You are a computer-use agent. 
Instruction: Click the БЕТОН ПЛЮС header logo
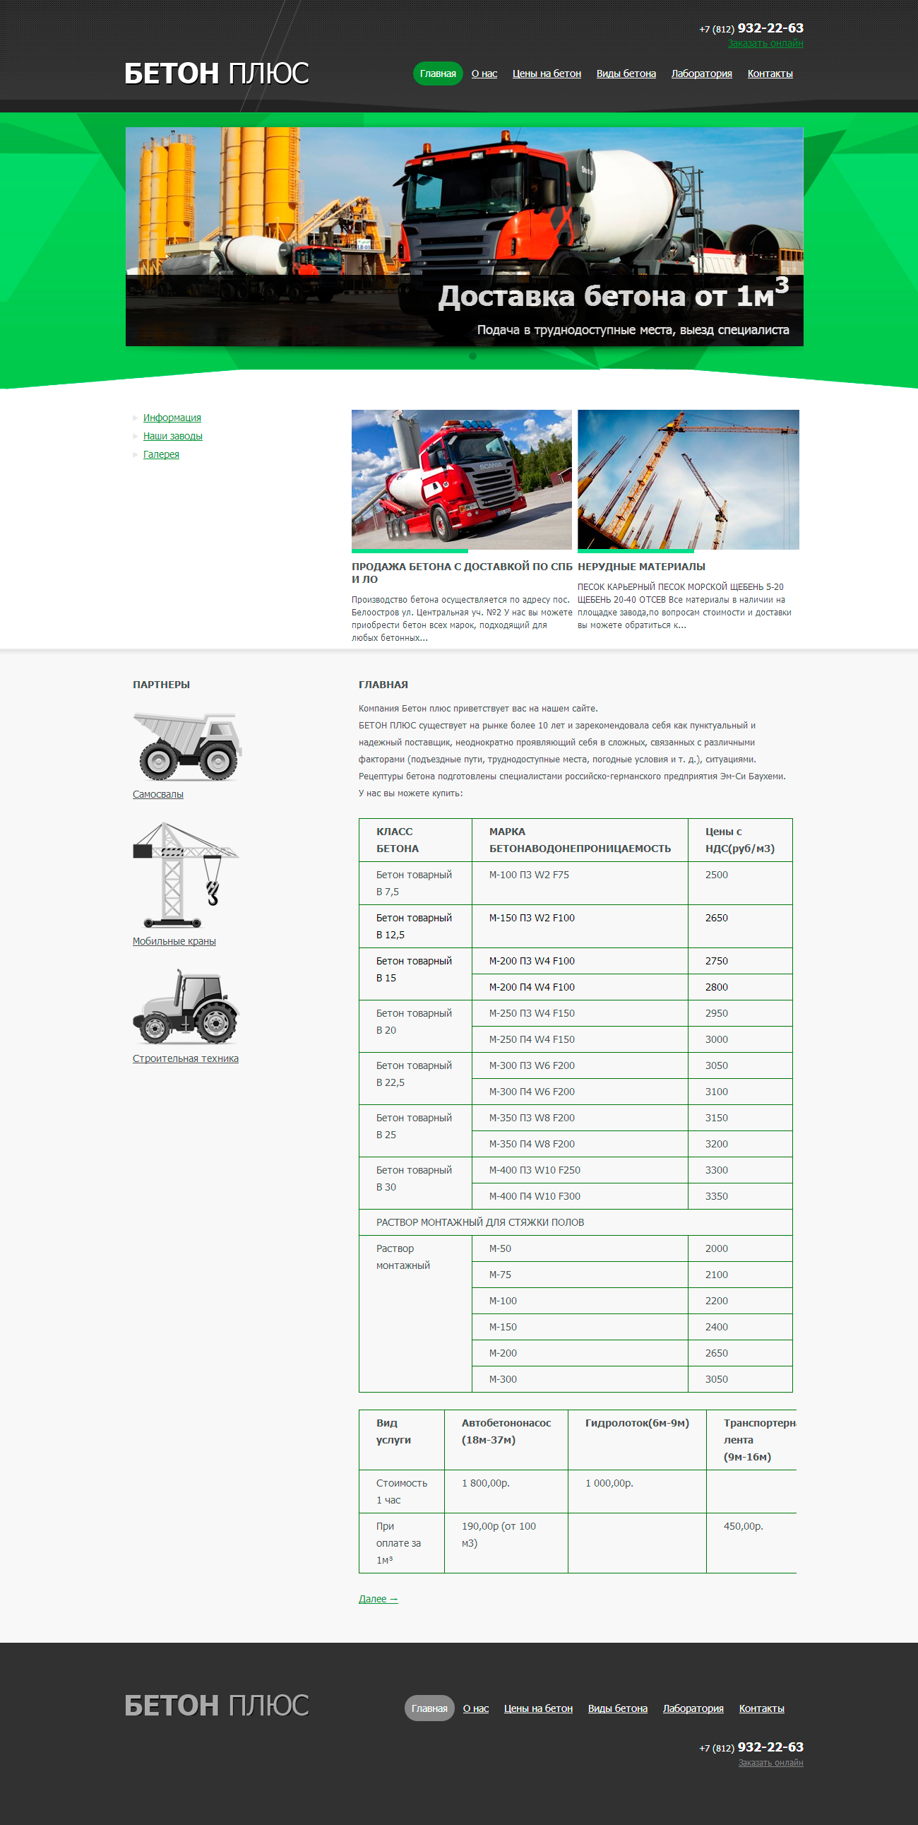216,73
